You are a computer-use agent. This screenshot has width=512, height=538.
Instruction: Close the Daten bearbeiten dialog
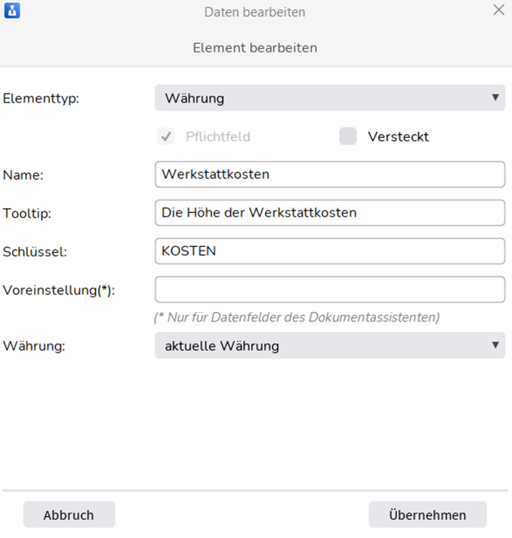pos(498,10)
